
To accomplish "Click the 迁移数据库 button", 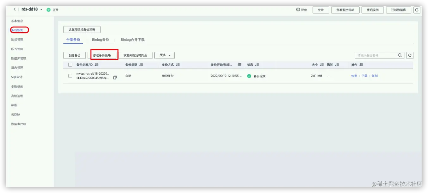I will tap(399, 10).
